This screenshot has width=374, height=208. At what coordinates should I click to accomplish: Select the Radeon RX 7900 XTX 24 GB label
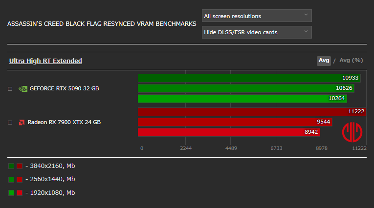click(64, 122)
